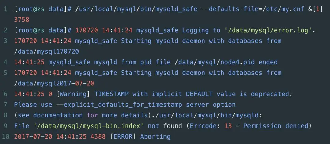Select line number 10 in the gutter
The height and width of the screenshot is (144, 330).
(6, 137)
